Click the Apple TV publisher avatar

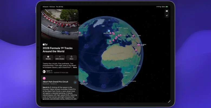[44, 72]
